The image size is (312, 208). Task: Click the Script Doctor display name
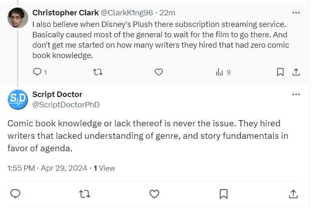57,94
